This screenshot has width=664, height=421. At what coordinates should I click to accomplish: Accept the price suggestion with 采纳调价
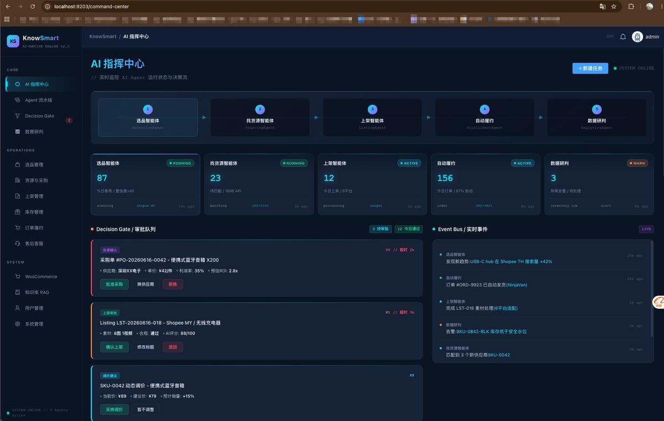point(115,409)
